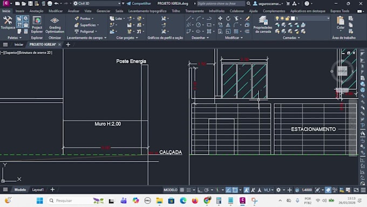Viewport: 367px width, 207px height.
Task: Toggle the grid display in status bar
Action: pyautogui.click(x=182, y=190)
